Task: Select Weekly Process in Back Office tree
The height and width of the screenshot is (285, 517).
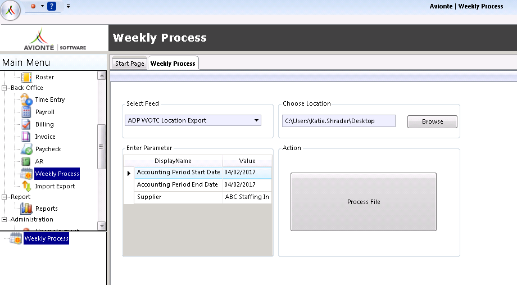Action: (x=57, y=174)
